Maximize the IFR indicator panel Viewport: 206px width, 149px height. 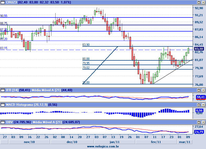[199, 90]
